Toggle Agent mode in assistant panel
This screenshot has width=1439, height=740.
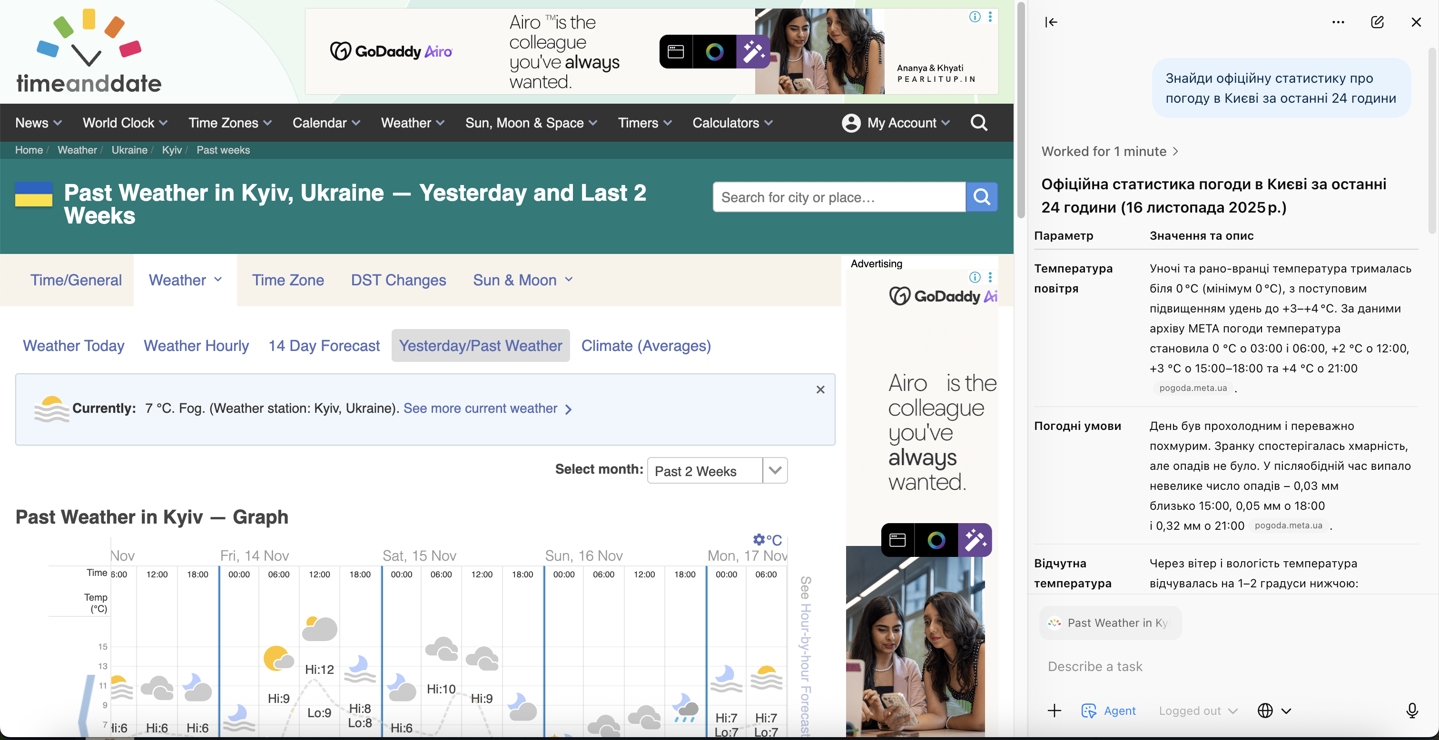click(1109, 711)
